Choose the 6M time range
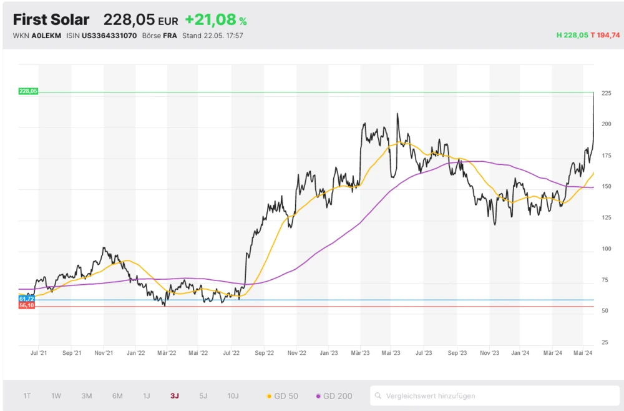The height and width of the screenshot is (411, 624). coord(117,396)
